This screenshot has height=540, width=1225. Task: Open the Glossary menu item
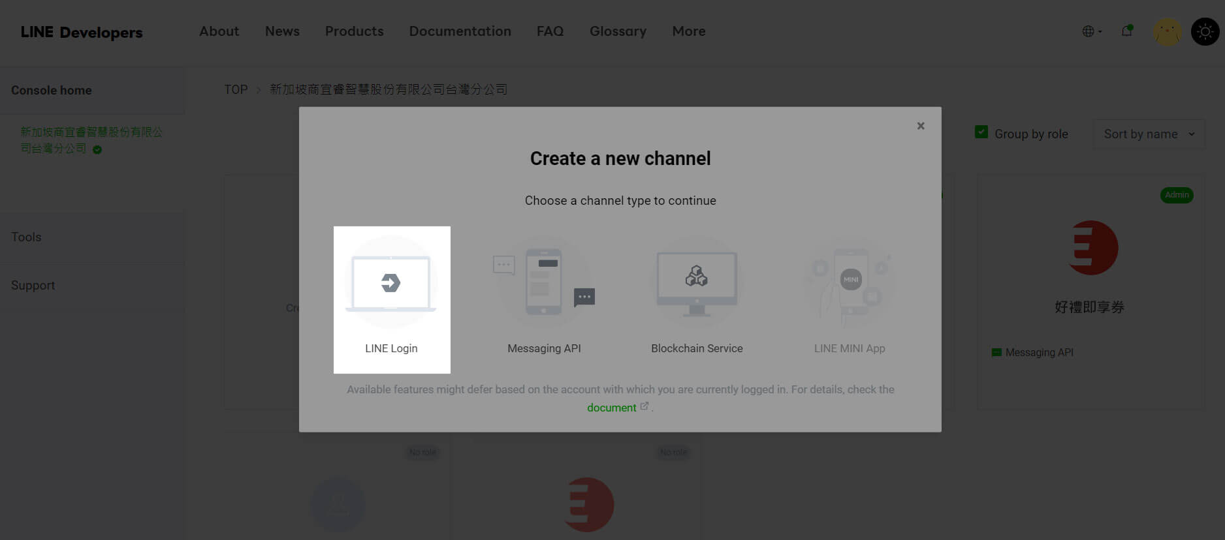click(x=618, y=31)
